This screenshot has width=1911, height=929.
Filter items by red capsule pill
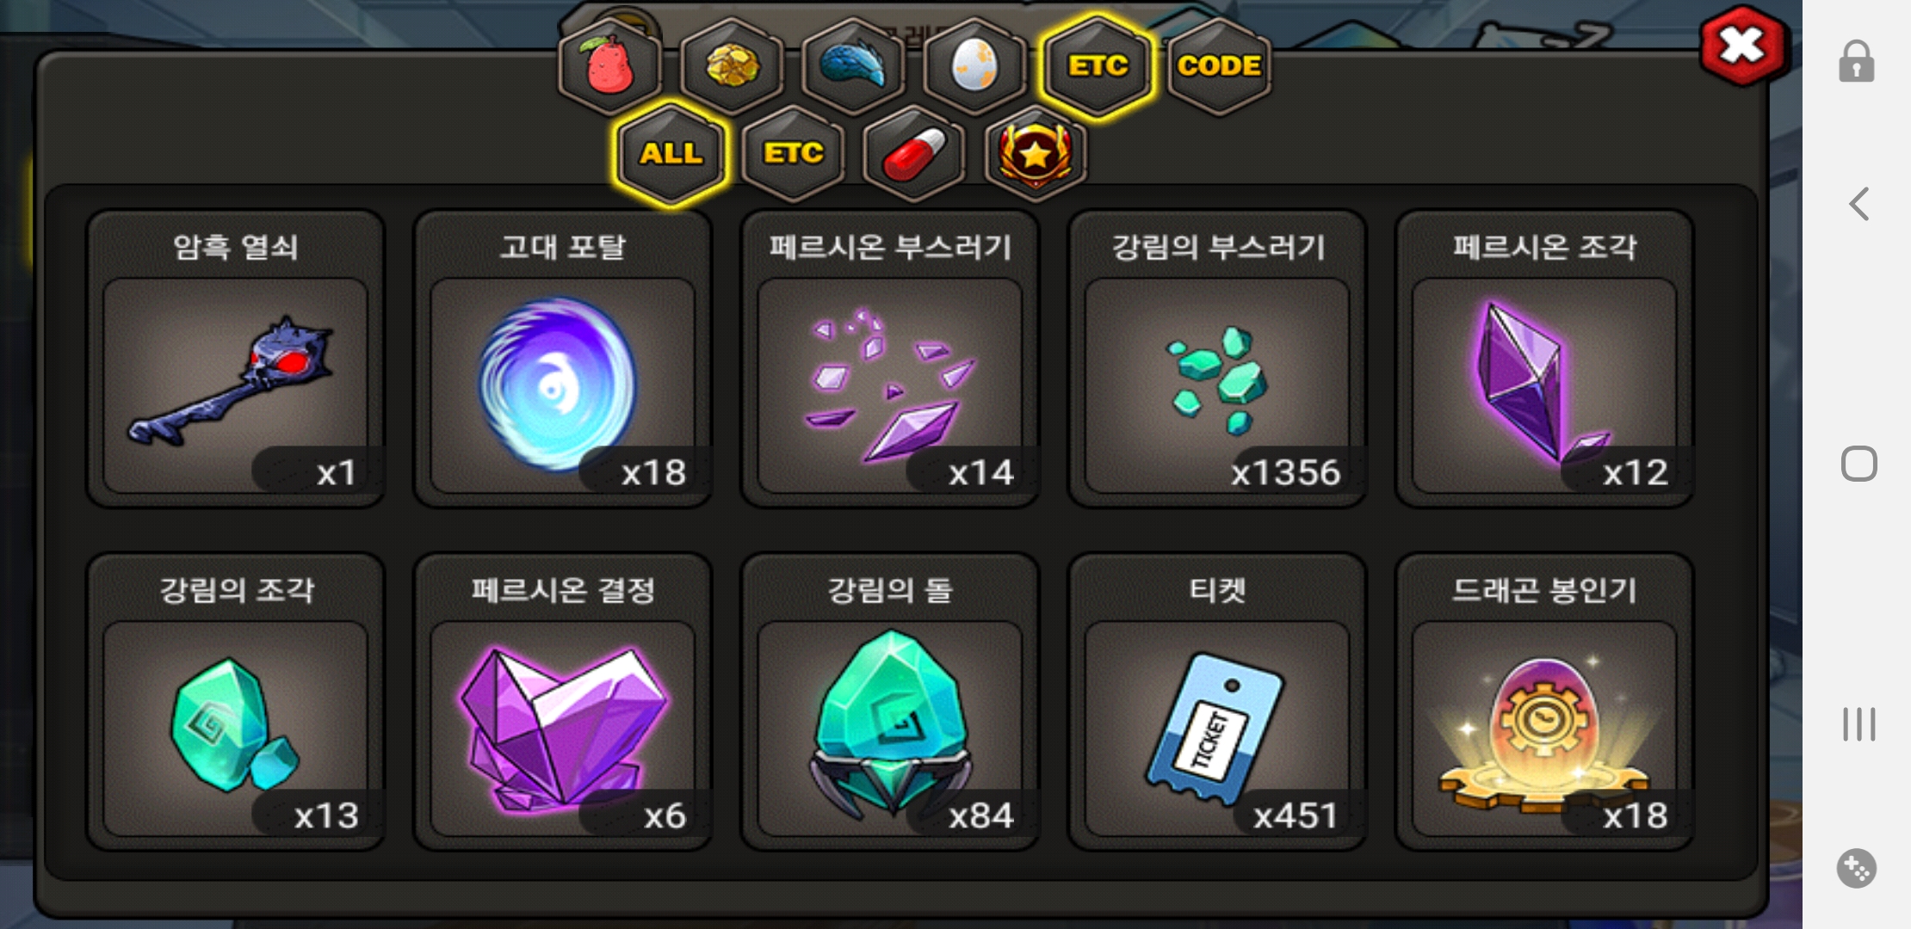pyautogui.click(x=914, y=154)
